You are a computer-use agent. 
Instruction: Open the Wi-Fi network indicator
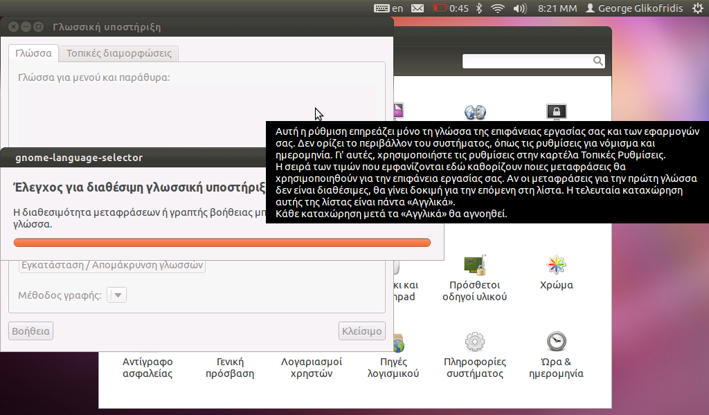[498, 8]
